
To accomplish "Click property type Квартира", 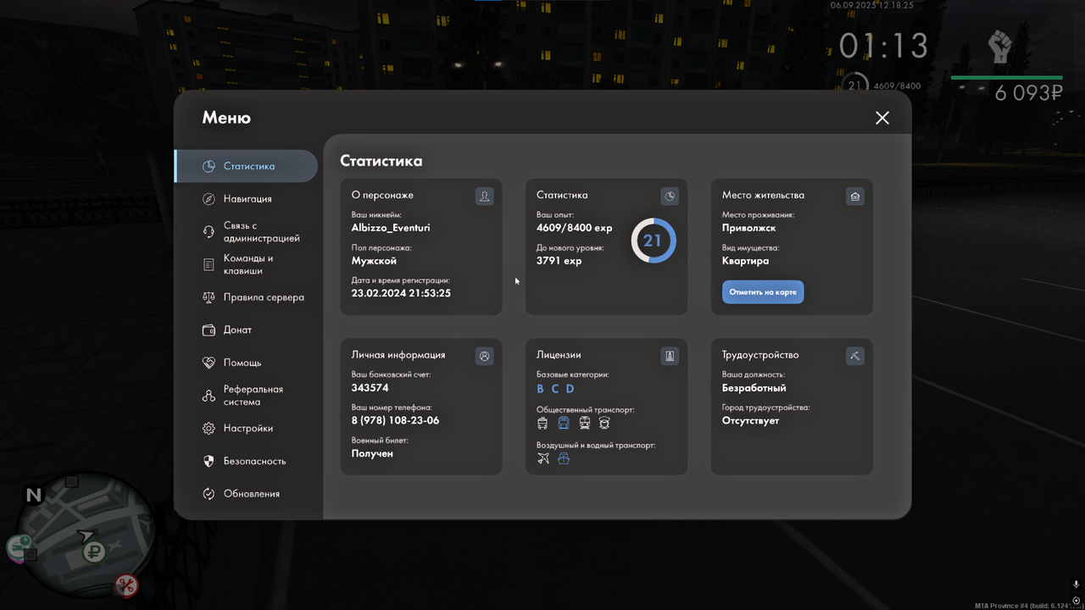I will 746,261.
